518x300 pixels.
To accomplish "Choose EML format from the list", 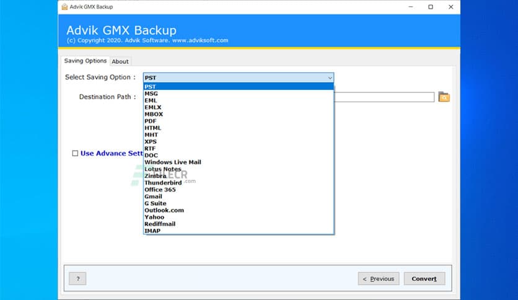I will point(239,100).
